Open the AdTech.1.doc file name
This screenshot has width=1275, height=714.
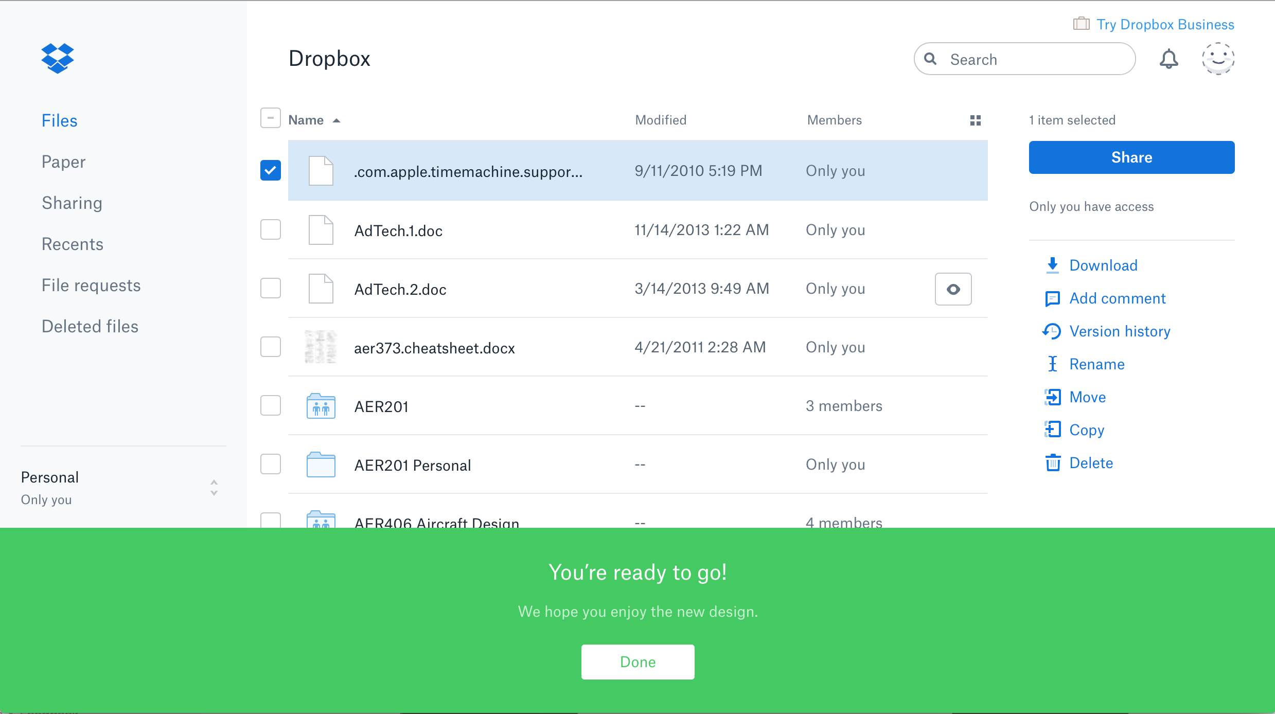click(398, 230)
